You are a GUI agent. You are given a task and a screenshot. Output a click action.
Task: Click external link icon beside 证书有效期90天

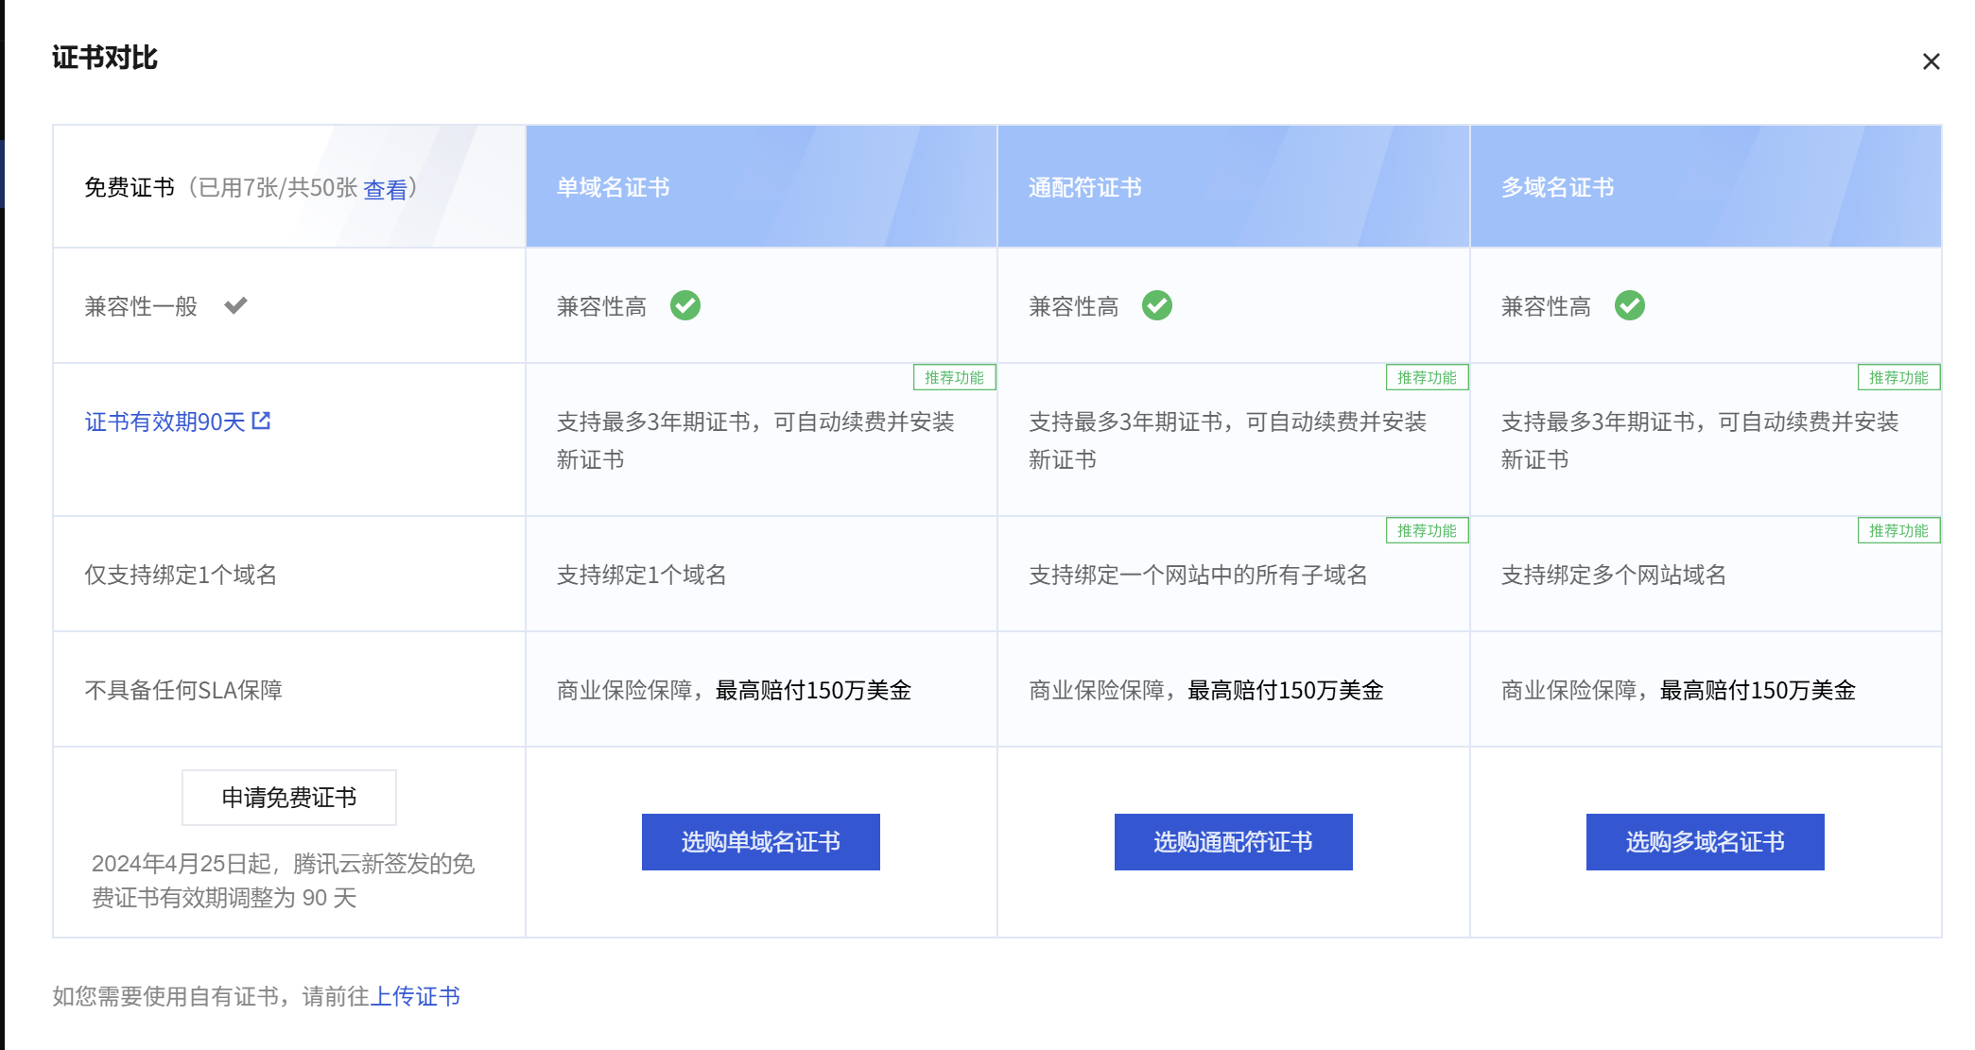click(x=262, y=421)
